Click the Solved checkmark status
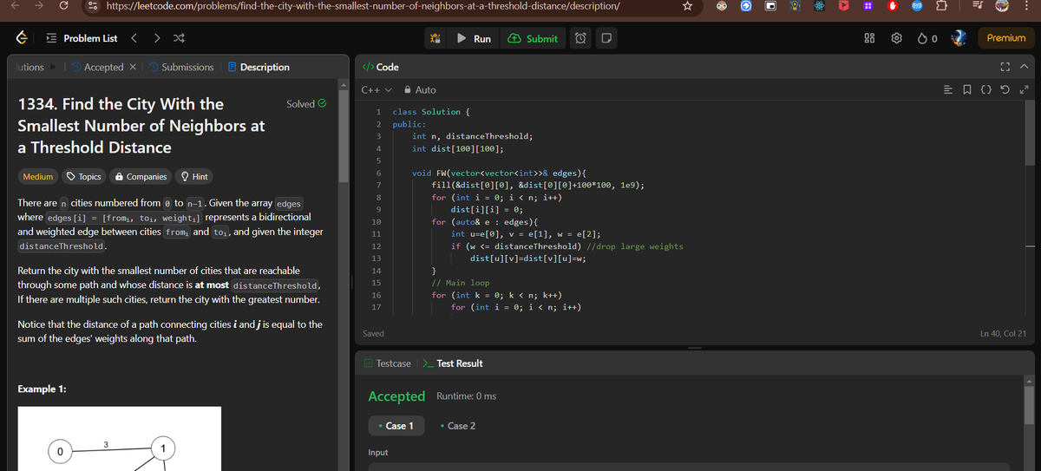The width and height of the screenshot is (1041, 471). click(306, 104)
